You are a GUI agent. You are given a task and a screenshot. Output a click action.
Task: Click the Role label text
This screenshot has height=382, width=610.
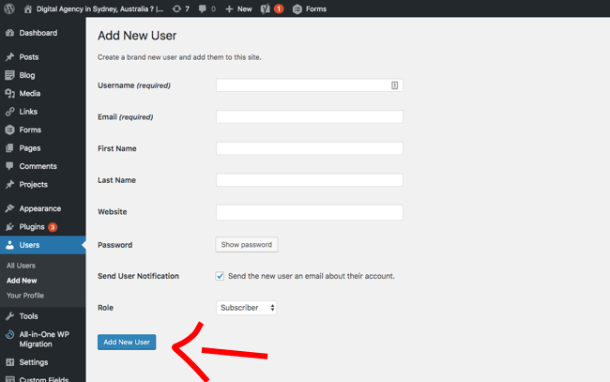click(105, 308)
